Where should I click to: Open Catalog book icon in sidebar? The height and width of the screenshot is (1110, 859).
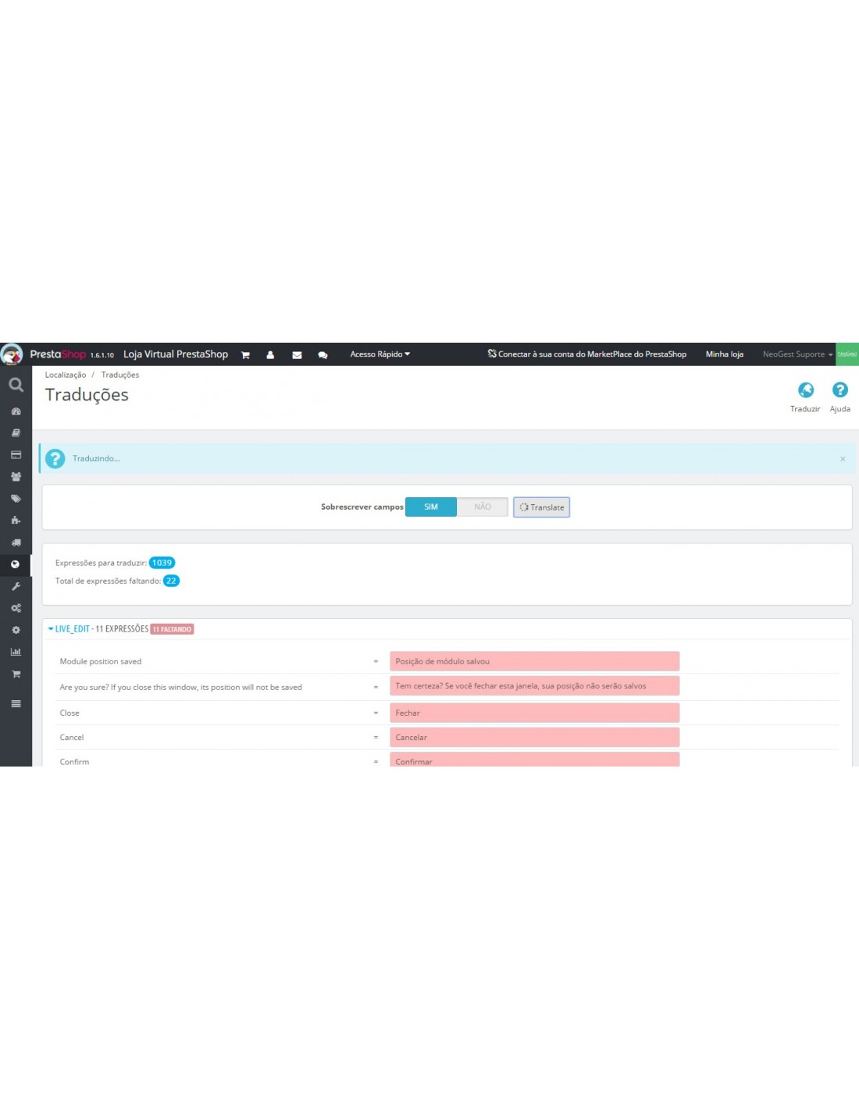tap(16, 432)
